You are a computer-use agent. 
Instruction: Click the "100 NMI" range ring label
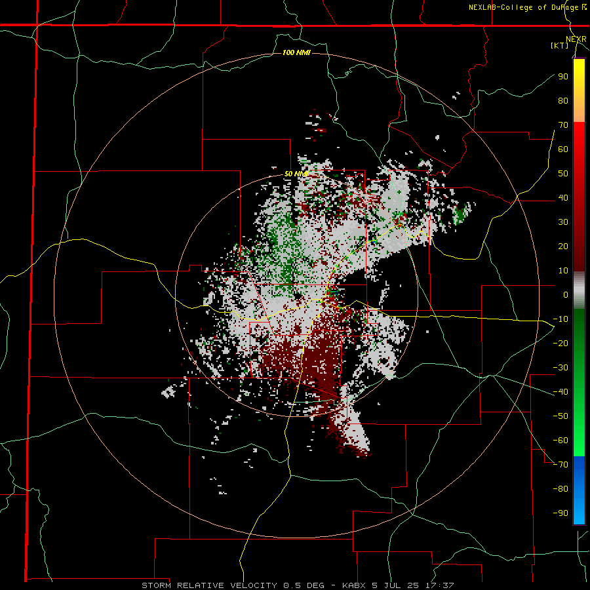296,52
